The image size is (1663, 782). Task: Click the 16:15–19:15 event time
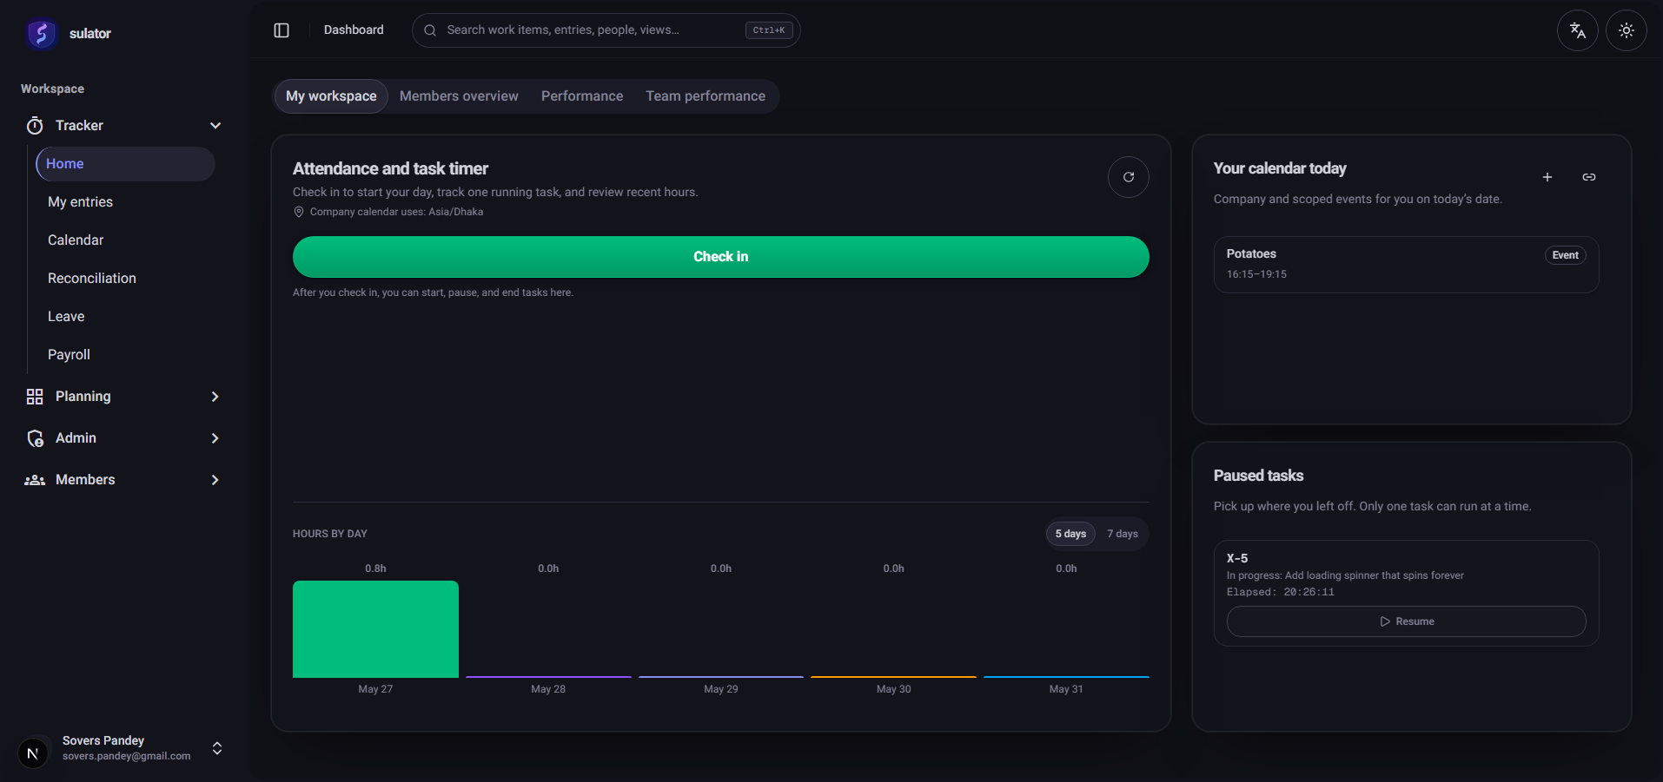click(x=1256, y=274)
